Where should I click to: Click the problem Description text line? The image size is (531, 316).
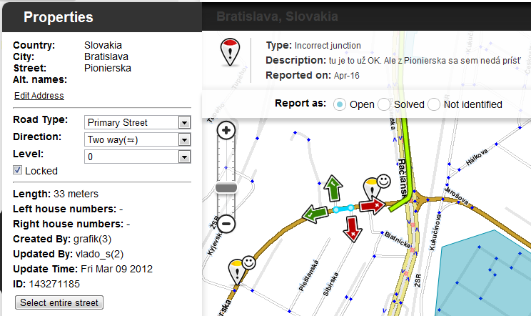tap(393, 60)
